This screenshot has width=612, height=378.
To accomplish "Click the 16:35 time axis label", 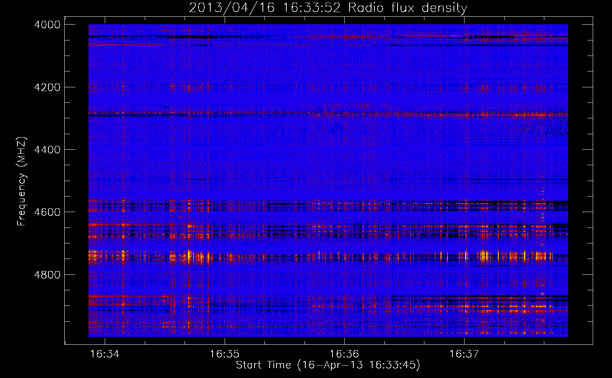I will [x=225, y=354].
